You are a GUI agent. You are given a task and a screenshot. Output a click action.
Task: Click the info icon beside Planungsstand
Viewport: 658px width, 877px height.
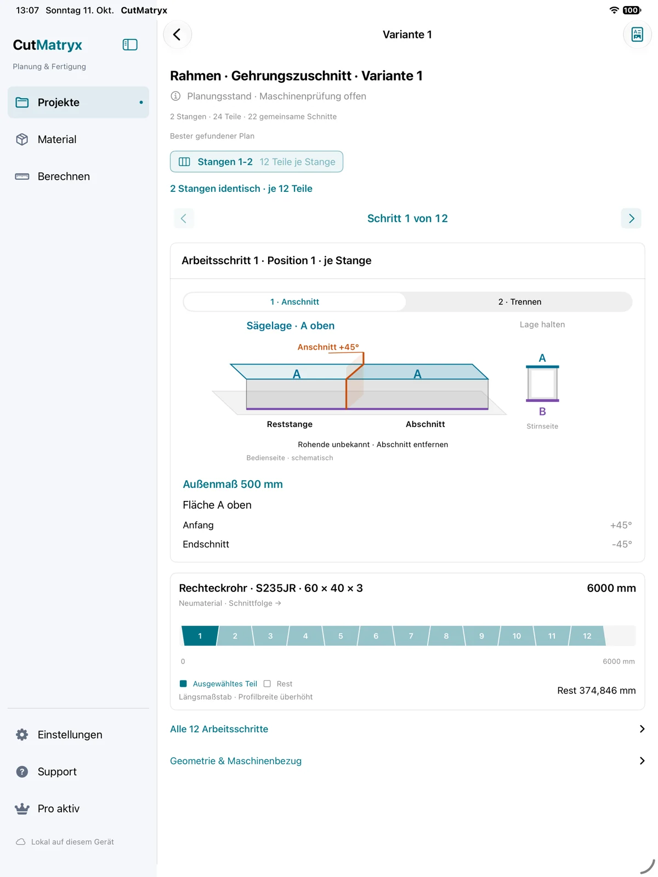pyautogui.click(x=175, y=96)
